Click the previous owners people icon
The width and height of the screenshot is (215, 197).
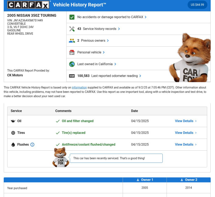[72, 41]
